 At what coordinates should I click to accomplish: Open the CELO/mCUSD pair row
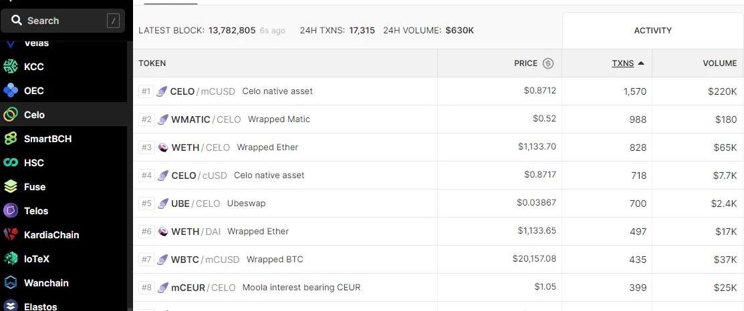click(439, 91)
